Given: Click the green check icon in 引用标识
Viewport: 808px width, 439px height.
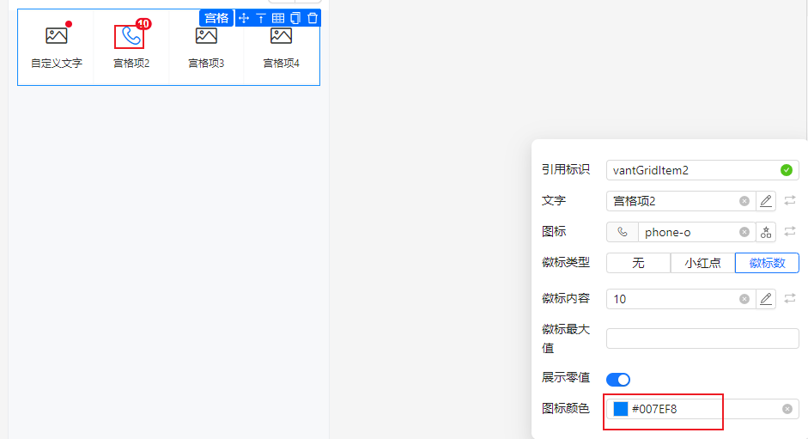Looking at the screenshot, I should point(787,170).
